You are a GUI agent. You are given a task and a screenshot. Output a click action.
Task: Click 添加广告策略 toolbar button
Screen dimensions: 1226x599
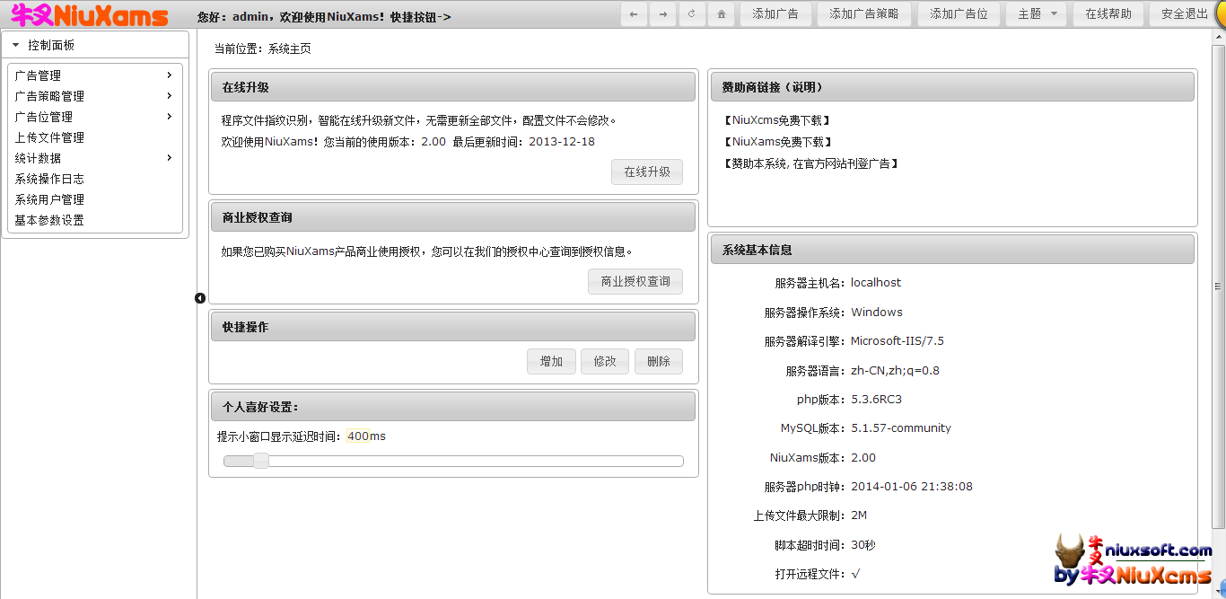(864, 13)
